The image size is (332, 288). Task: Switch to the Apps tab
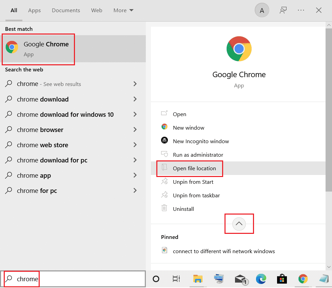(34, 10)
